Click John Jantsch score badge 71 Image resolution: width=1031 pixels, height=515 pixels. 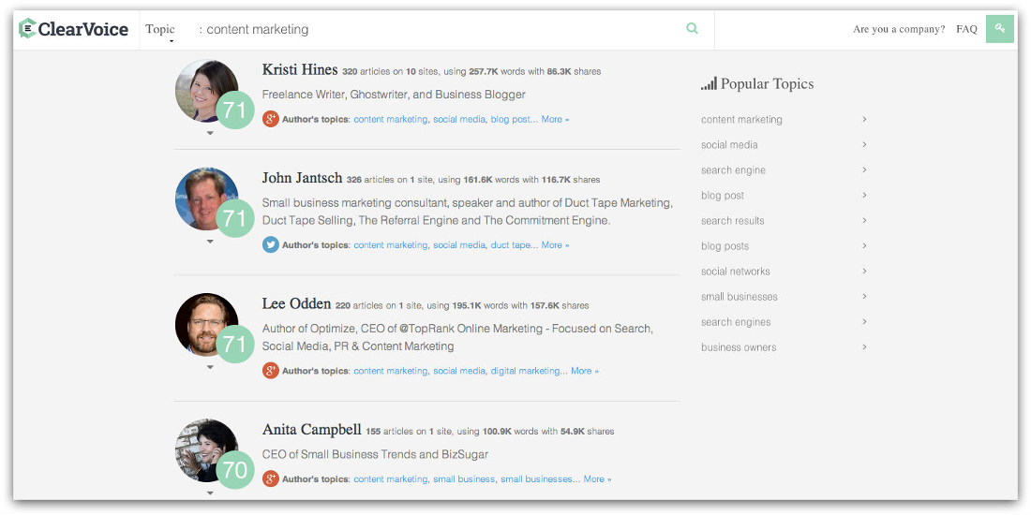pos(234,218)
